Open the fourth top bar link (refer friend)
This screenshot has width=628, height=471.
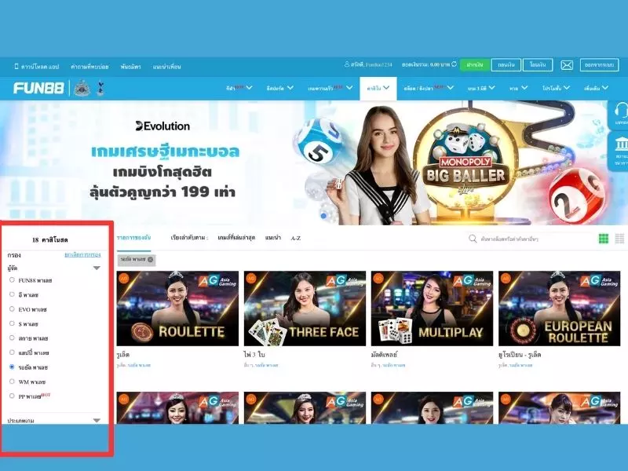pyautogui.click(x=166, y=67)
